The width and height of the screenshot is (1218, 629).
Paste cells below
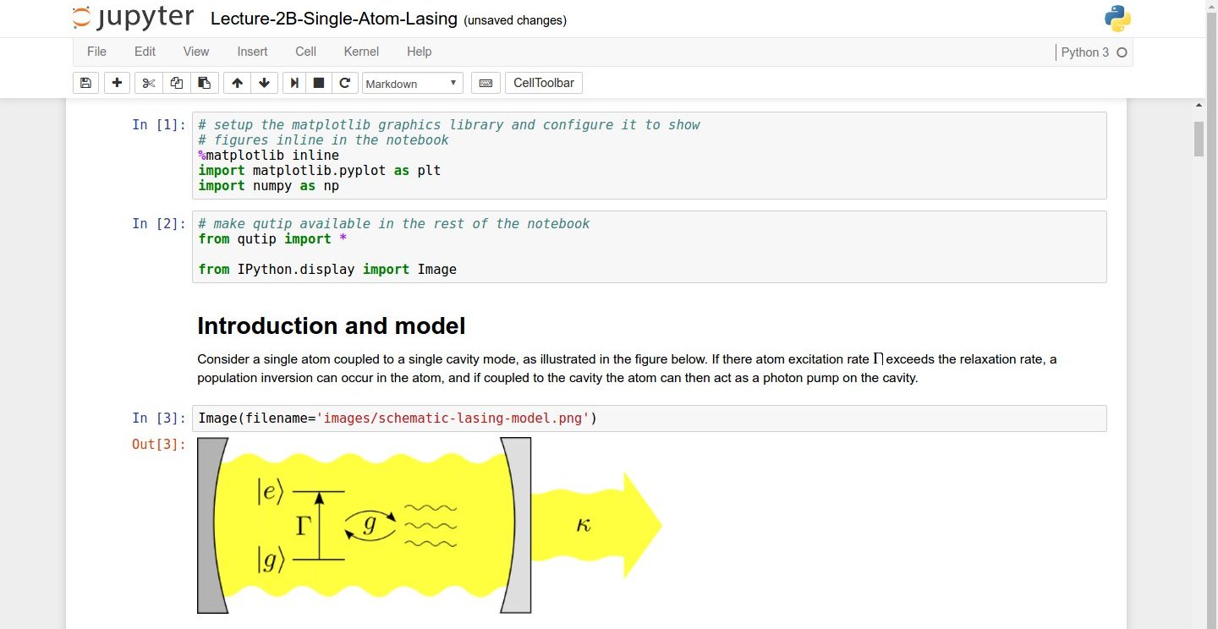pyautogui.click(x=204, y=83)
